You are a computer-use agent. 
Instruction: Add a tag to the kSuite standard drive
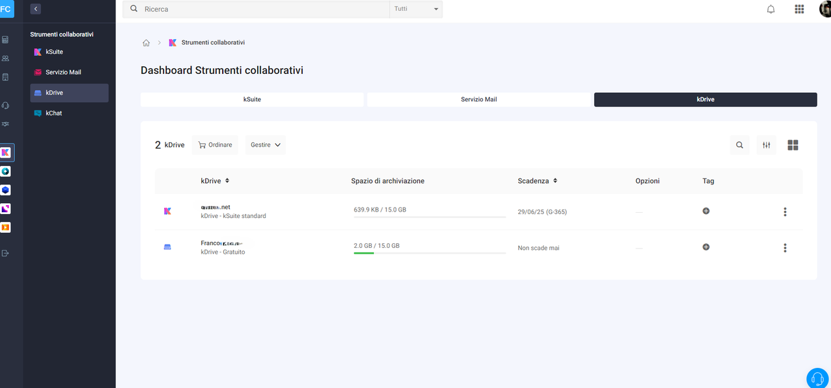pyautogui.click(x=706, y=211)
